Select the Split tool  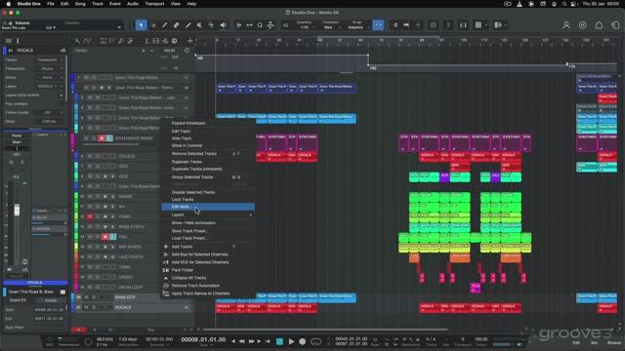[x=165, y=25]
